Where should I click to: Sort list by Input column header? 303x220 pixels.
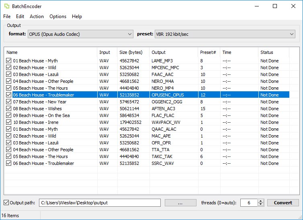(107, 52)
